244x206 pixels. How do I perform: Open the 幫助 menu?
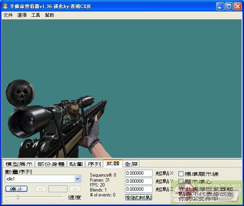[49, 15]
